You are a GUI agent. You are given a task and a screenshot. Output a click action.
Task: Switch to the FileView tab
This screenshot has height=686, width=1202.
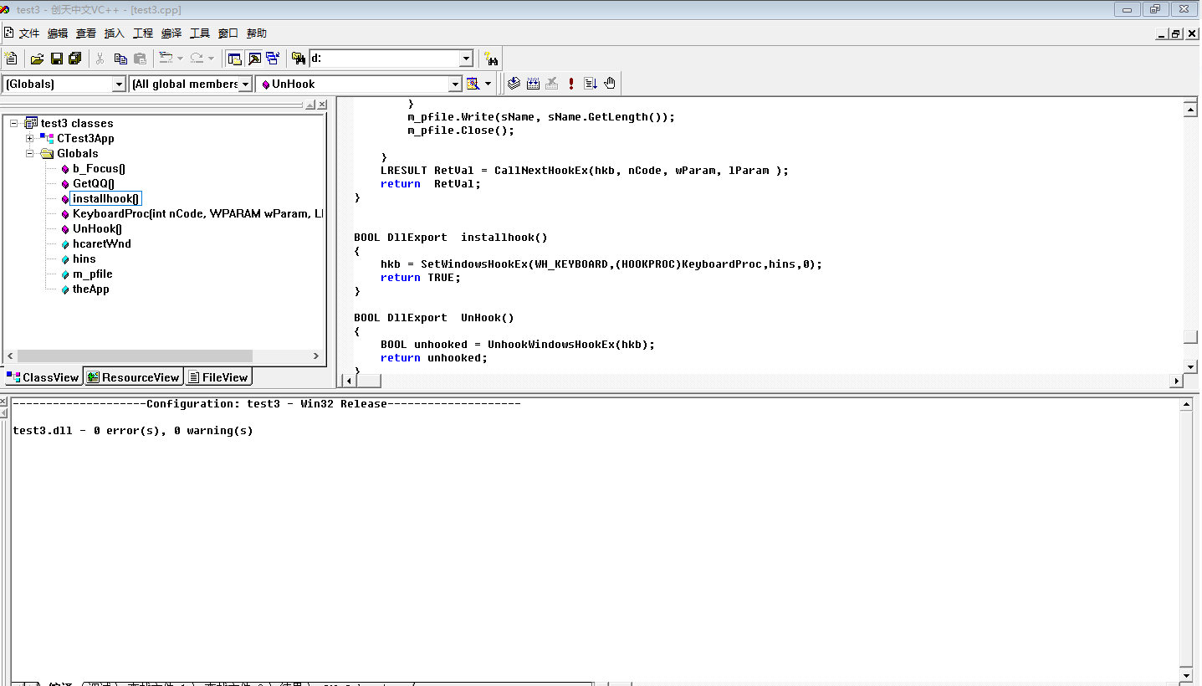click(x=217, y=377)
